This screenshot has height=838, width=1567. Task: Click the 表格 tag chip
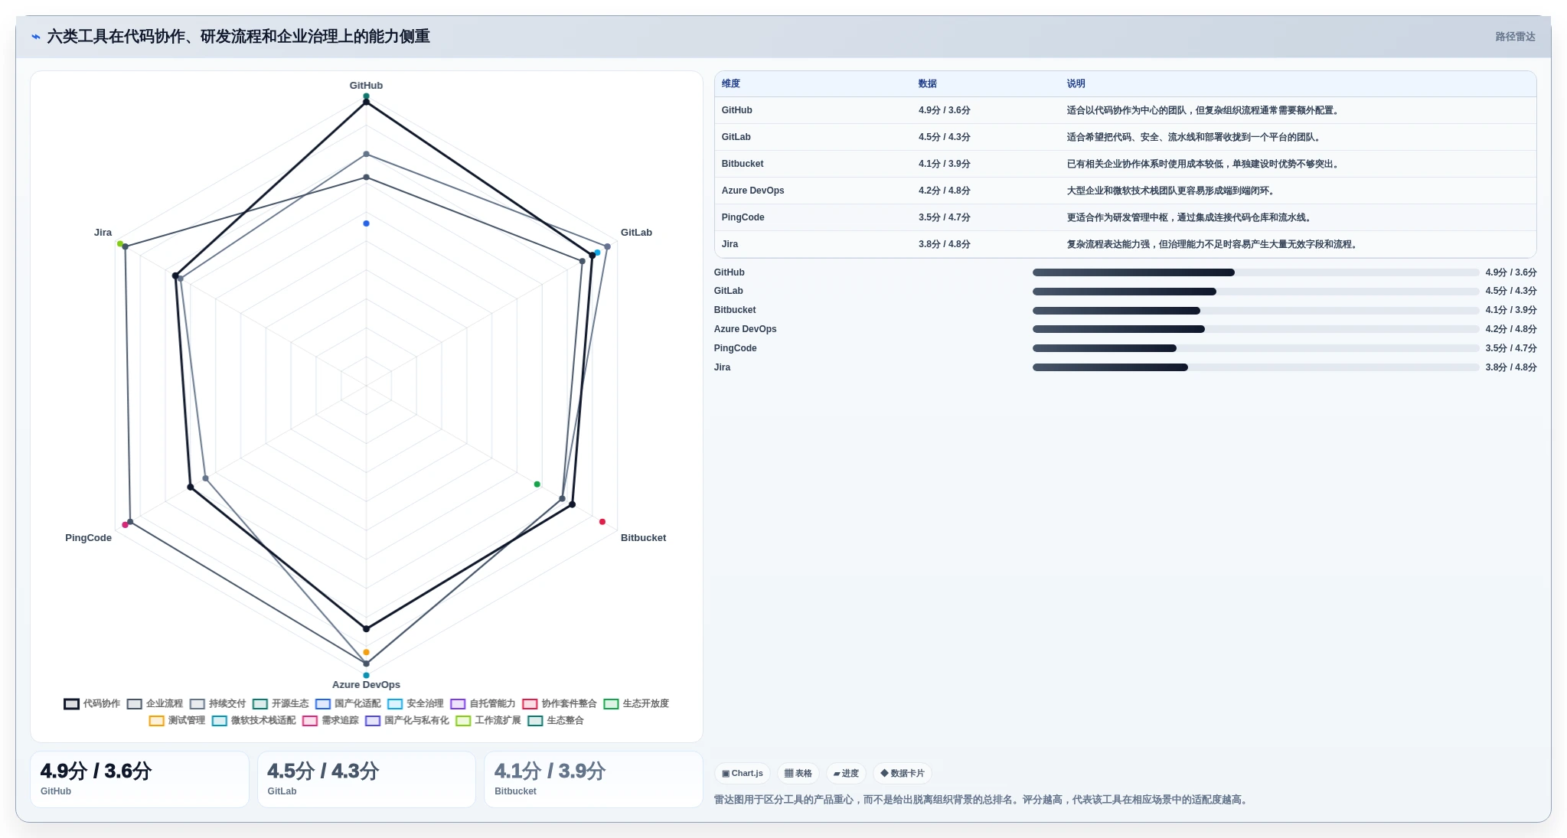click(x=798, y=774)
